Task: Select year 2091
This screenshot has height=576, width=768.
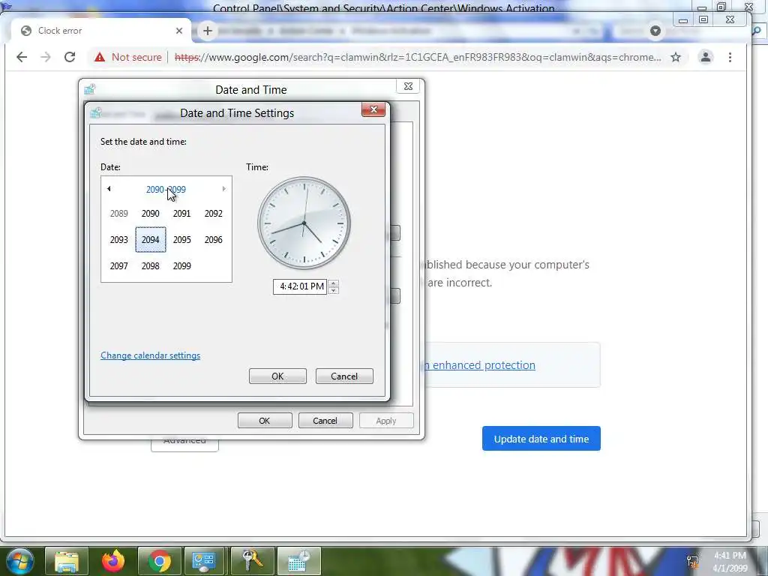Action: (181, 214)
